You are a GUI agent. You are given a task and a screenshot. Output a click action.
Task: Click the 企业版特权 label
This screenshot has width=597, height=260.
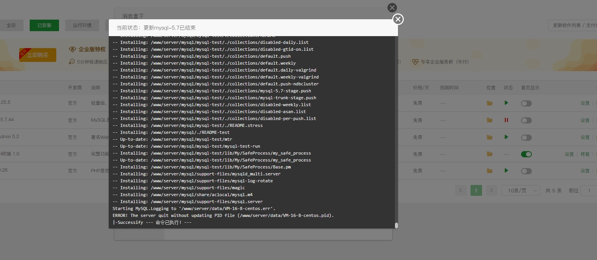coord(92,49)
